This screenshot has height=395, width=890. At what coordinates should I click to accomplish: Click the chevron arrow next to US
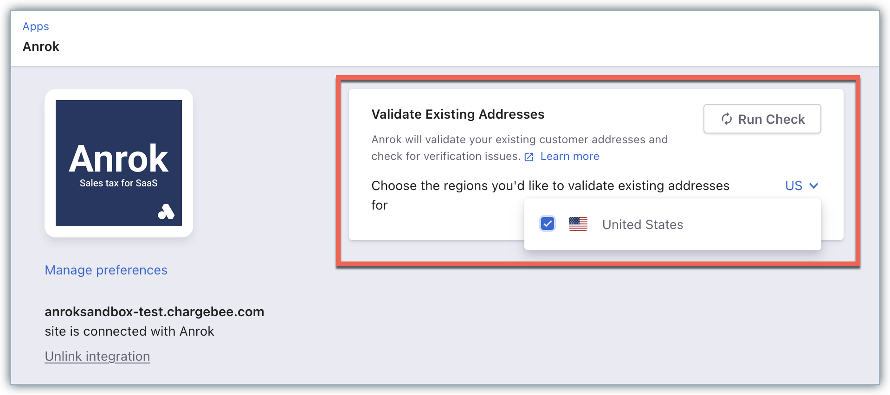pos(813,185)
